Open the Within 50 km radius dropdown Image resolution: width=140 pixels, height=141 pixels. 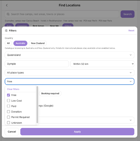(x=102, y=64)
